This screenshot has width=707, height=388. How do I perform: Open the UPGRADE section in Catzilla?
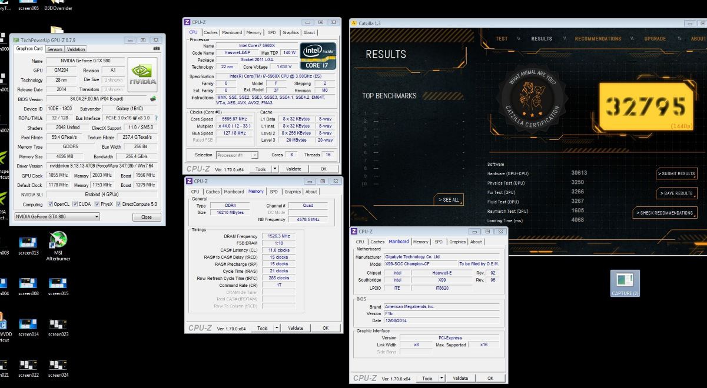[x=655, y=39]
